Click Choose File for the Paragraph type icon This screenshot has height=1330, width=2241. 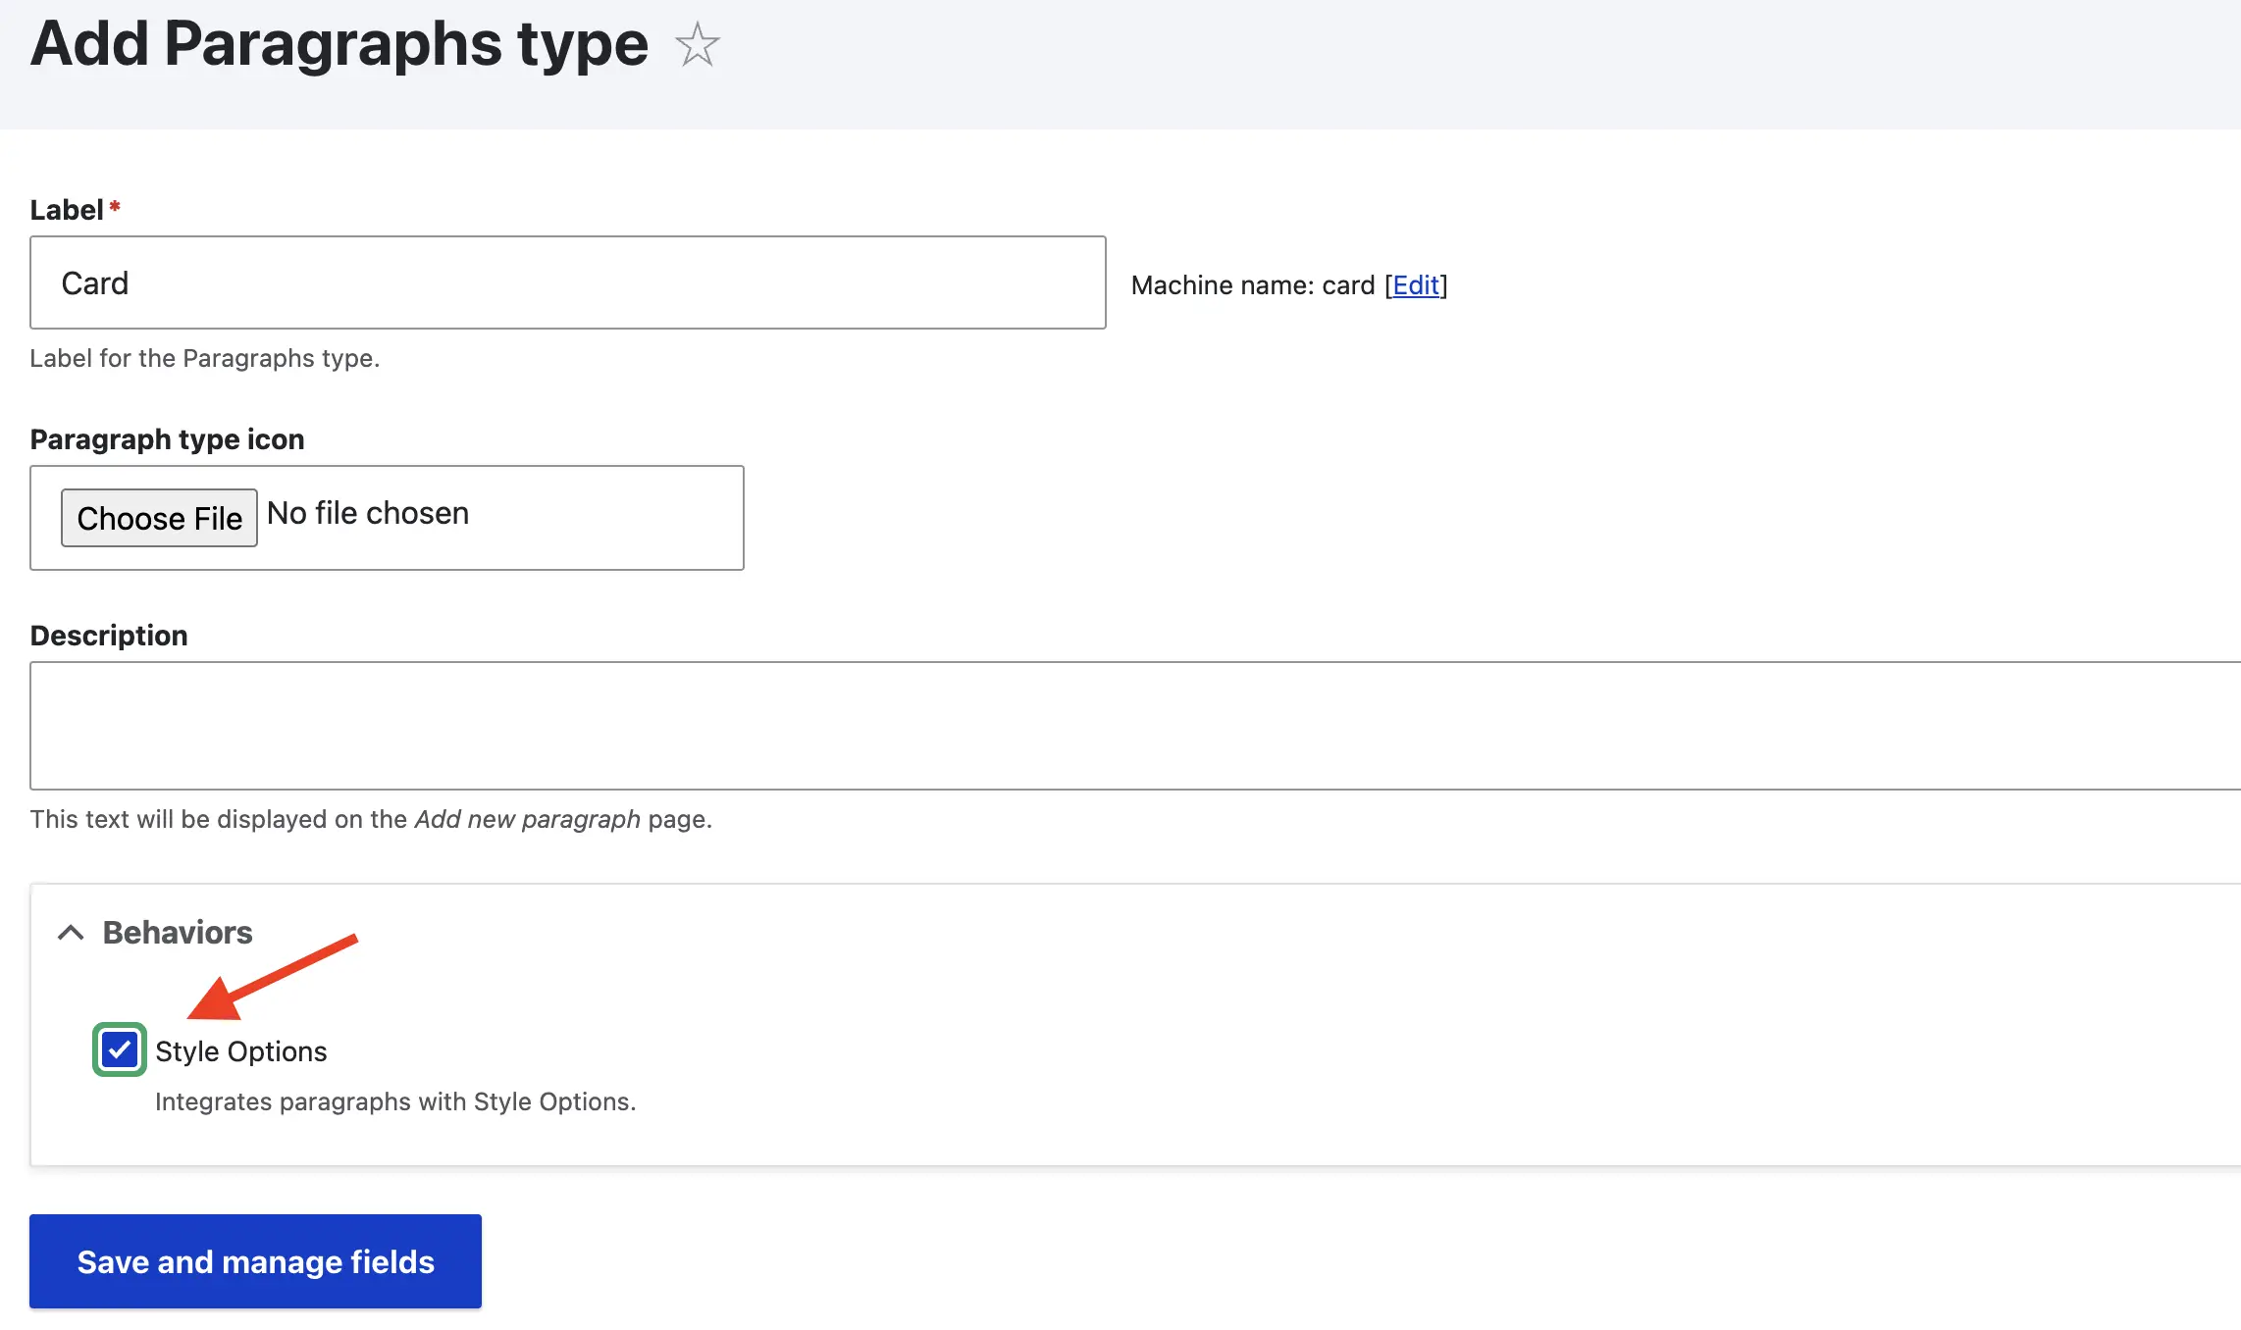(159, 518)
